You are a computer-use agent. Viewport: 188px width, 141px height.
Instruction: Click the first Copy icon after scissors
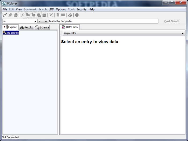pos(28,15)
